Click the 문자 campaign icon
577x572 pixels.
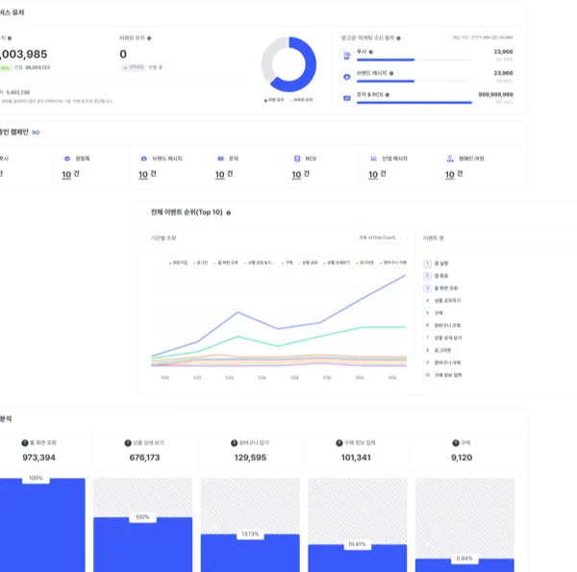(220, 159)
